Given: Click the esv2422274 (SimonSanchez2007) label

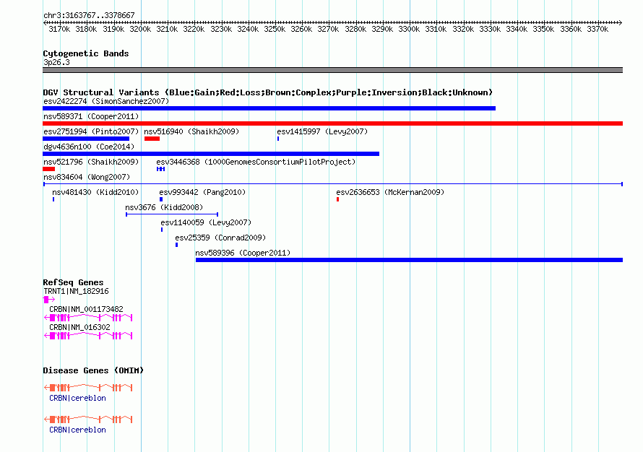Looking at the screenshot, I should coord(106,101).
